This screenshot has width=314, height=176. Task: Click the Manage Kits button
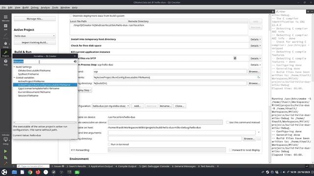[x=35, y=19]
